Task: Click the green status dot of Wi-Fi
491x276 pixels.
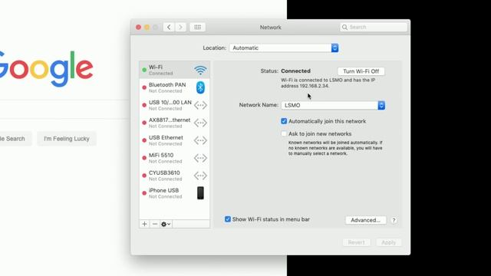Action: [144, 70]
